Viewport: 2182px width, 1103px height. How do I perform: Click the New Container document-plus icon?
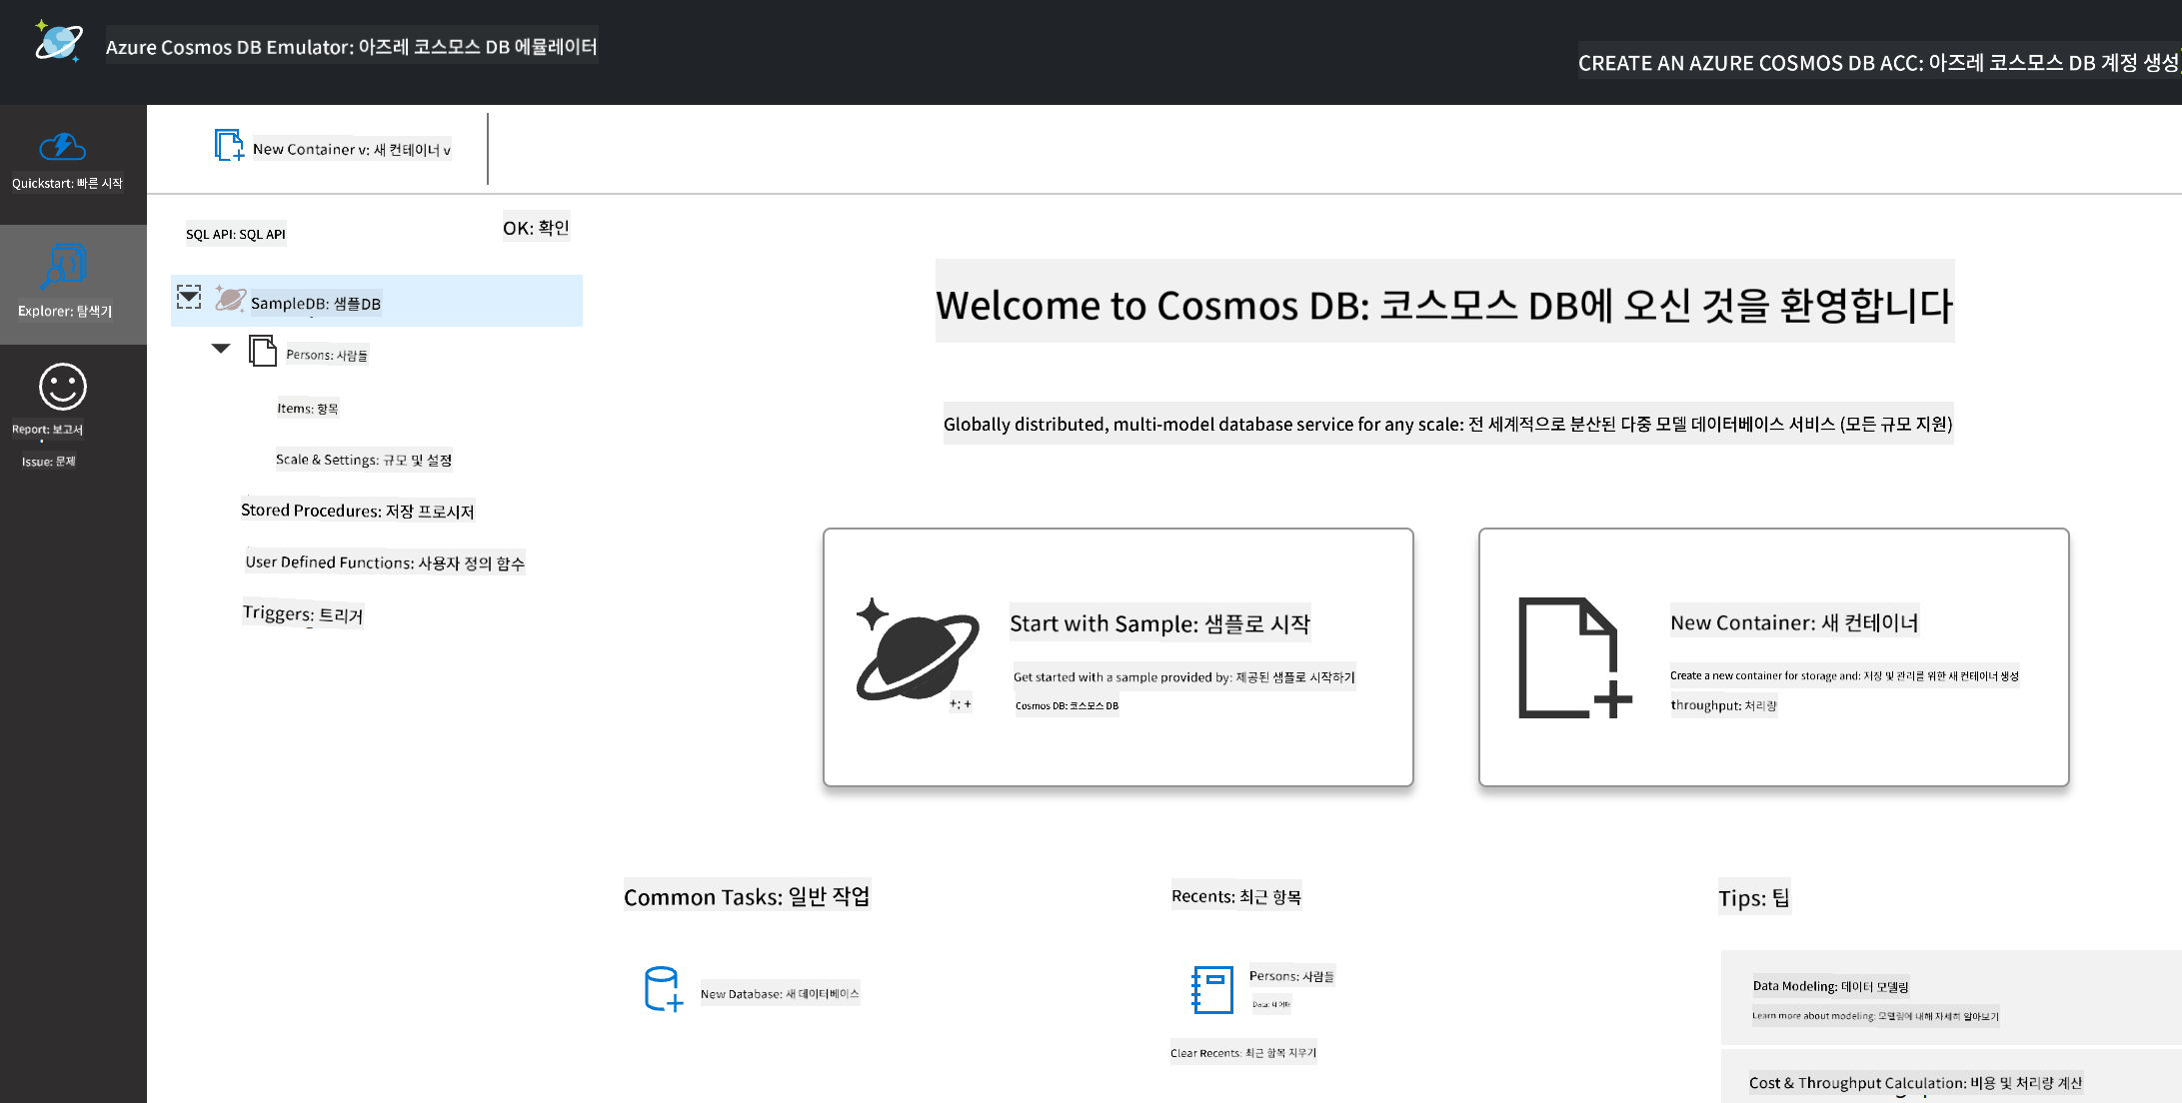[1574, 657]
